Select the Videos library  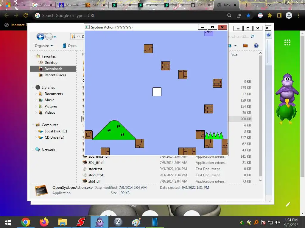click(50, 113)
